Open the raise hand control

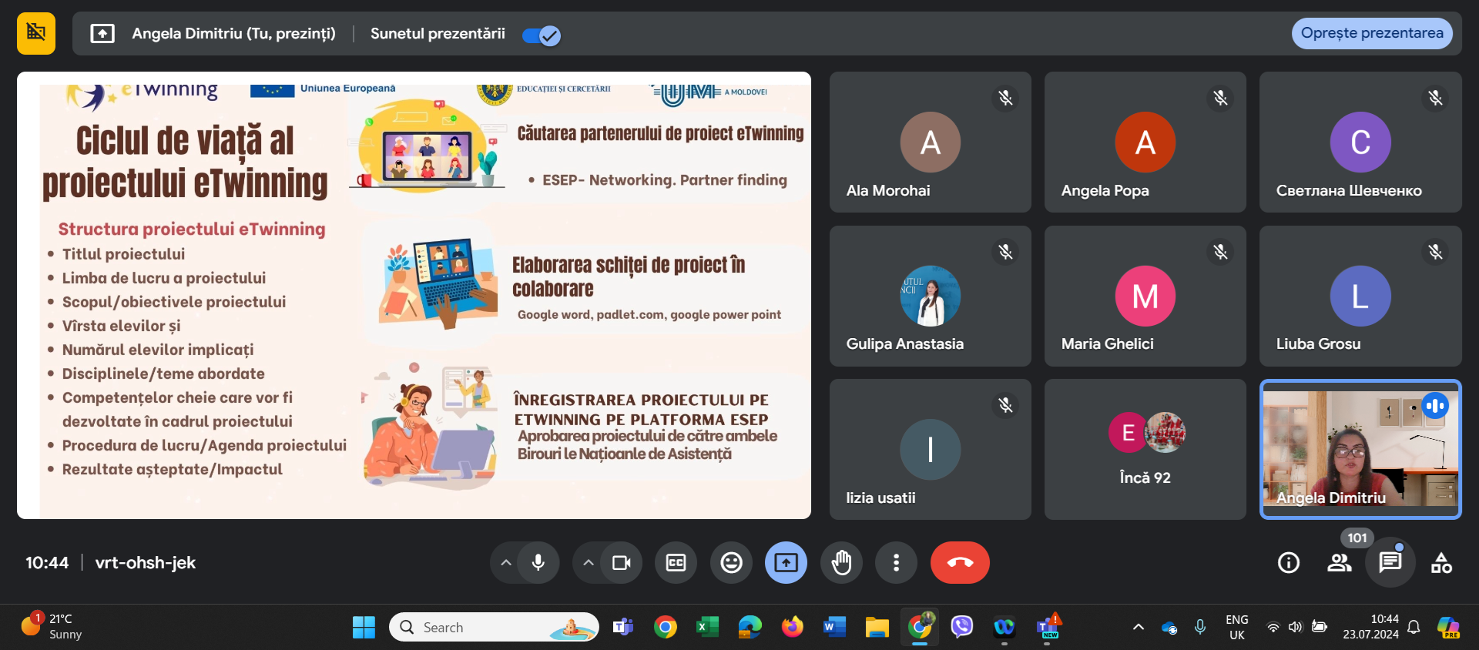click(x=841, y=563)
